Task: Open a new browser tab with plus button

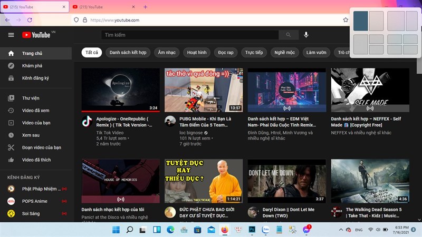Action: 146,7
